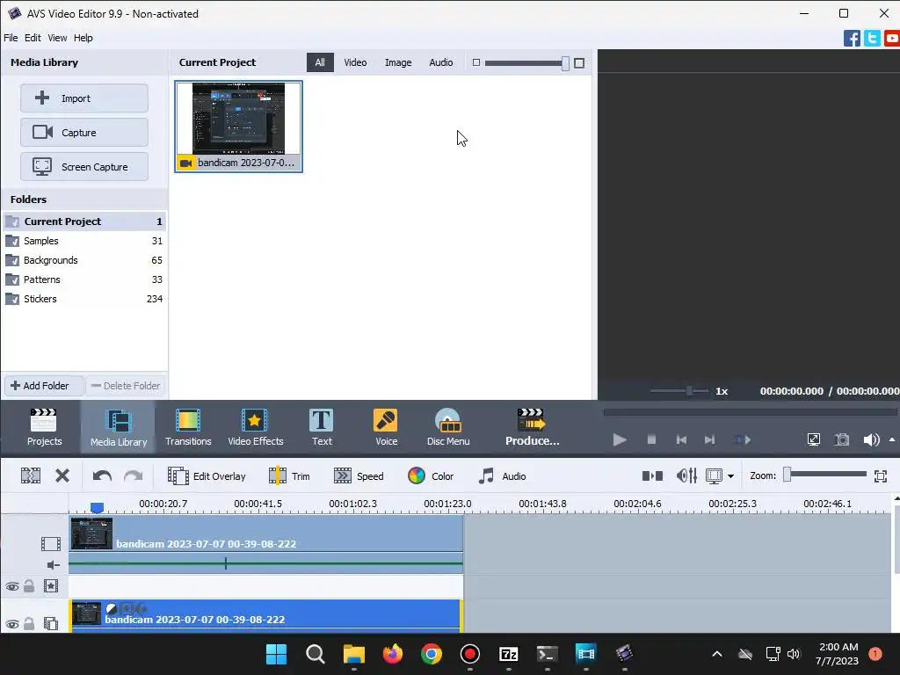Adjust the timeline Zoom slider
Screen dimensions: 900x675
pyautogui.click(x=787, y=475)
